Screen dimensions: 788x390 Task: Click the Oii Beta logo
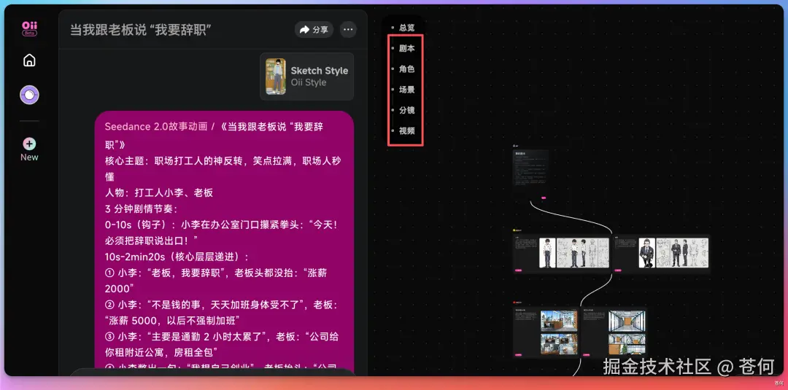click(30, 28)
